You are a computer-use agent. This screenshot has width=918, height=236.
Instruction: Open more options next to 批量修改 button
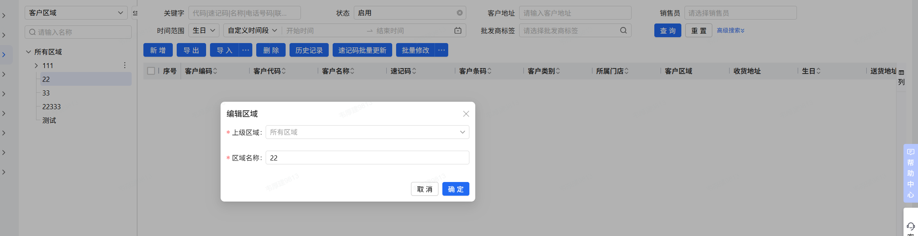point(442,50)
